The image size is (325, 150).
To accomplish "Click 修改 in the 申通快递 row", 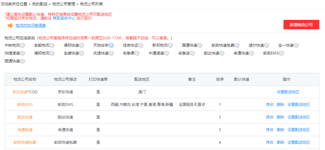I will (x=270, y=130).
